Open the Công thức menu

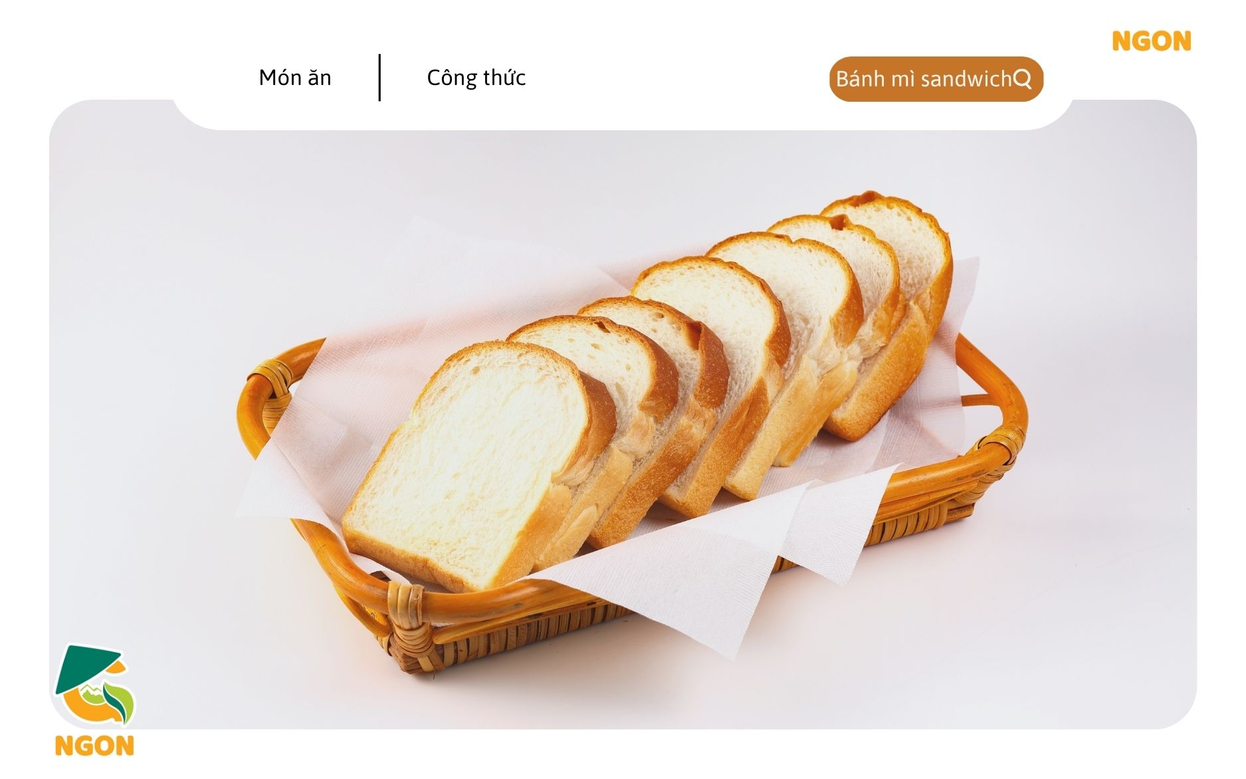(x=476, y=78)
